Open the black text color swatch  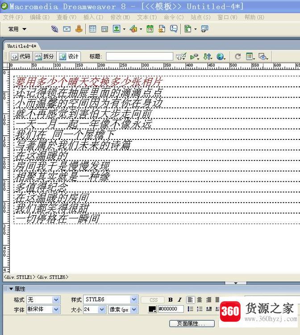pos(153,309)
